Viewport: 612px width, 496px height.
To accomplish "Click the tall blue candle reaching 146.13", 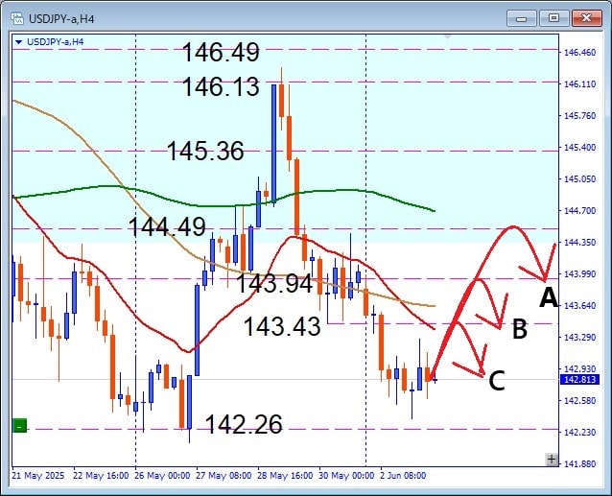I will pos(274,144).
